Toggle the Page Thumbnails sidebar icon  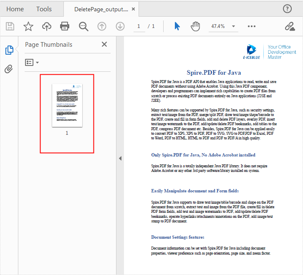coord(9,50)
